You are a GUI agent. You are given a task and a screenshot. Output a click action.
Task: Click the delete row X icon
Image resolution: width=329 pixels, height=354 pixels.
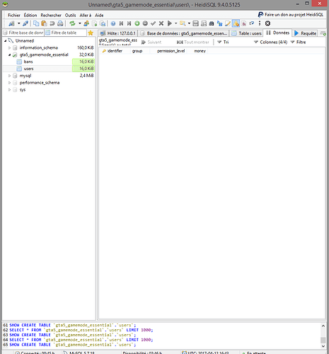click(x=161, y=23)
